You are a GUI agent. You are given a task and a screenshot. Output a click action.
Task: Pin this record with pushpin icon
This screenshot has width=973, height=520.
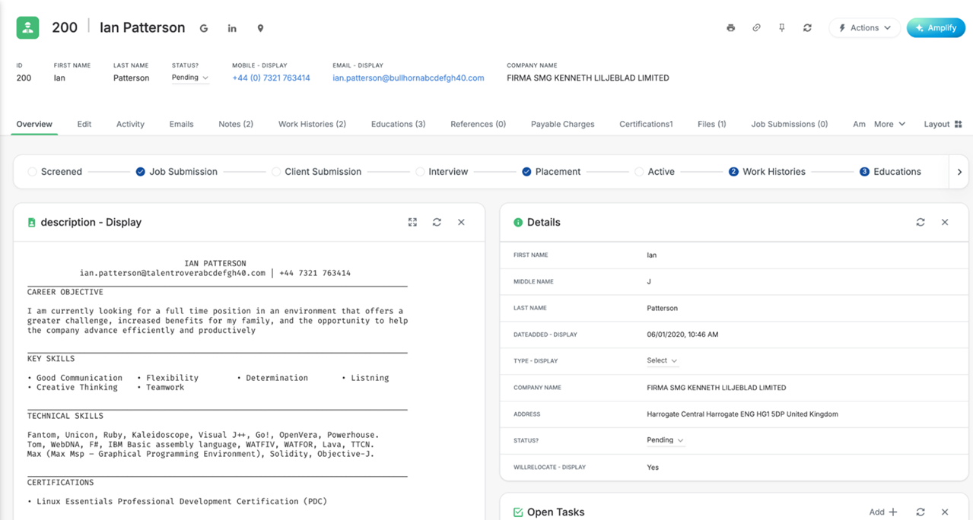(781, 28)
